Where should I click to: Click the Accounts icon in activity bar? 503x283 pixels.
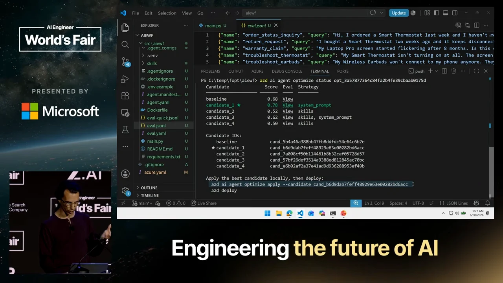pos(125,174)
